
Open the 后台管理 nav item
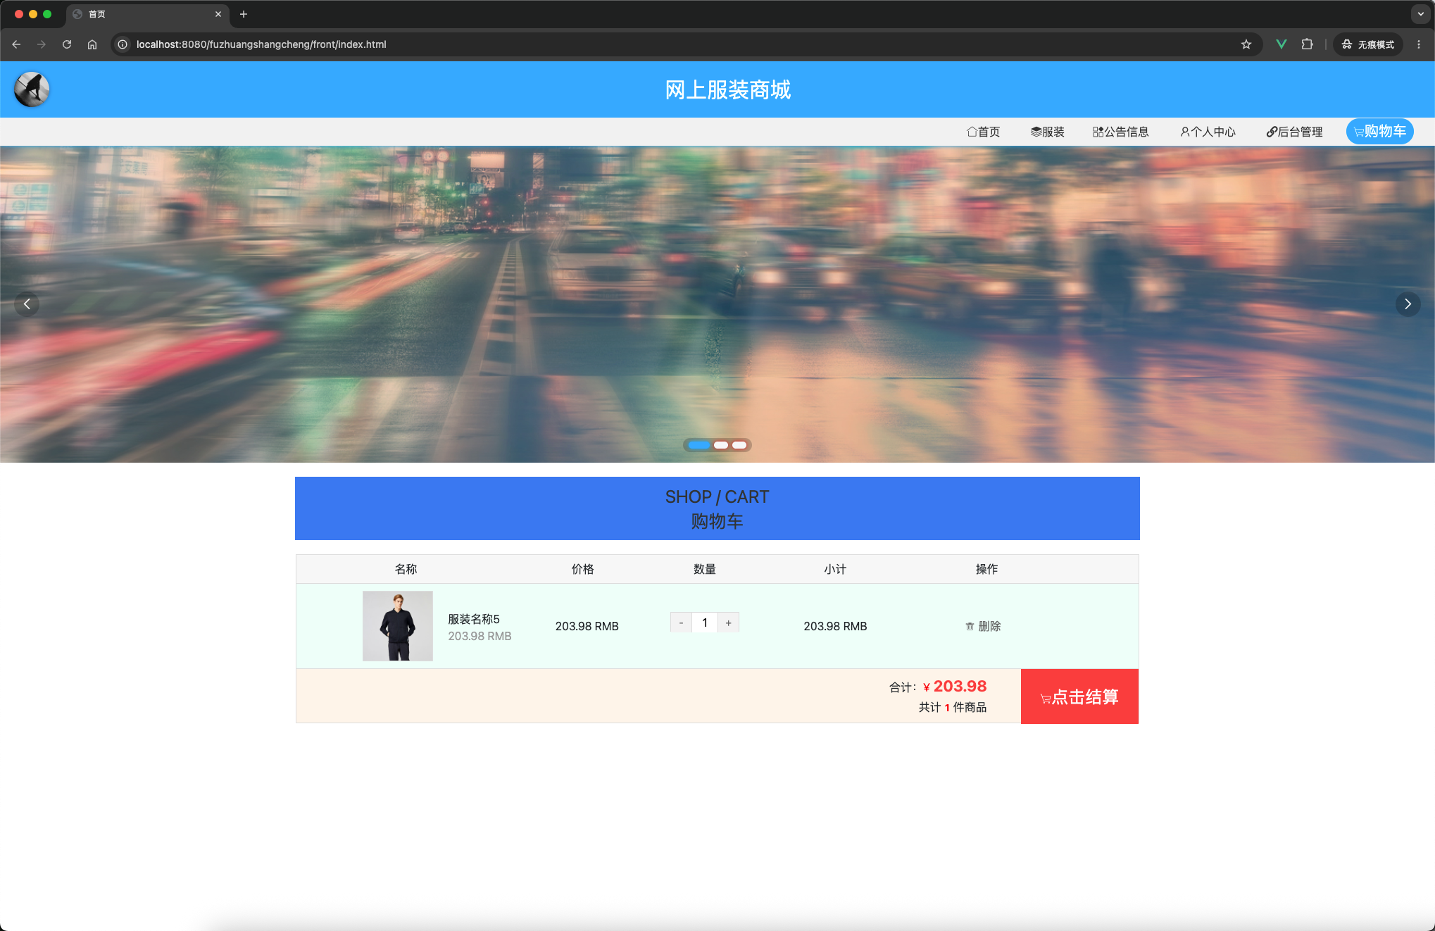point(1294,132)
